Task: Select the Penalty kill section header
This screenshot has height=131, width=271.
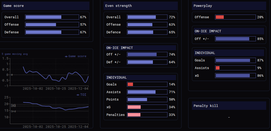Action: 229,106
